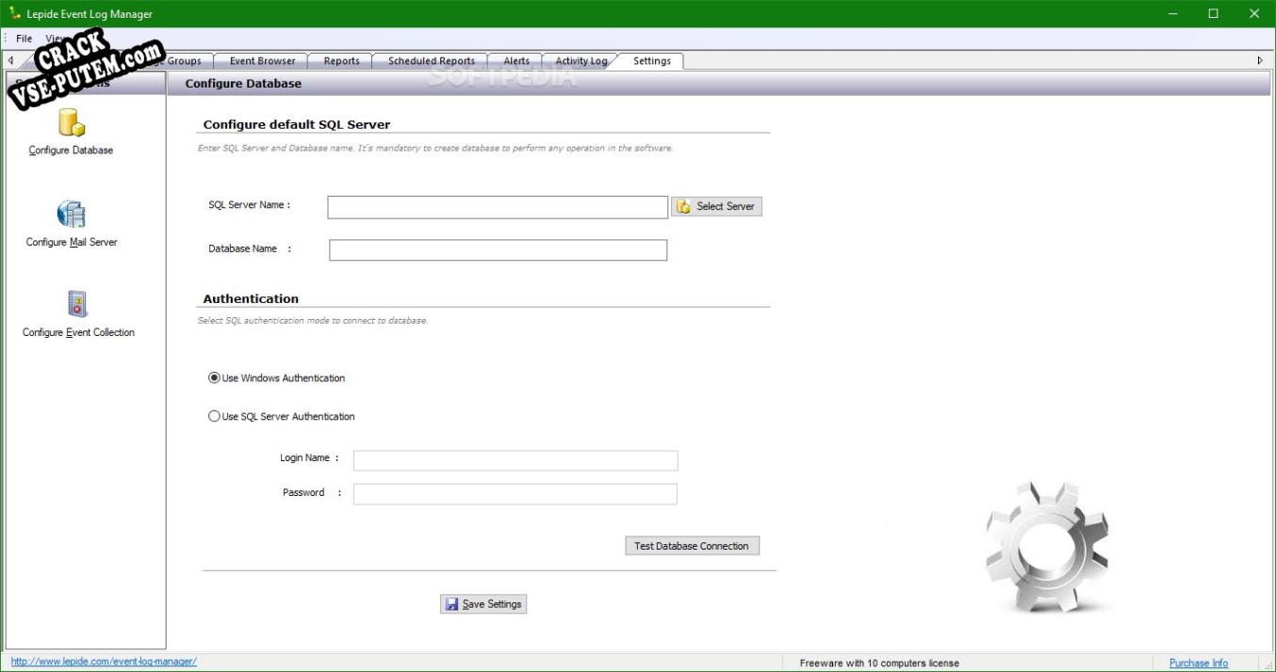Open the Configure Mail Server icon
This screenshot has height=672, width=1276.
72,215
